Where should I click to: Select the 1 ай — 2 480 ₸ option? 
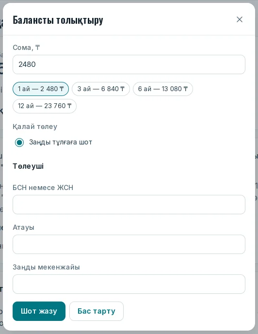click(x=41, y=89)
